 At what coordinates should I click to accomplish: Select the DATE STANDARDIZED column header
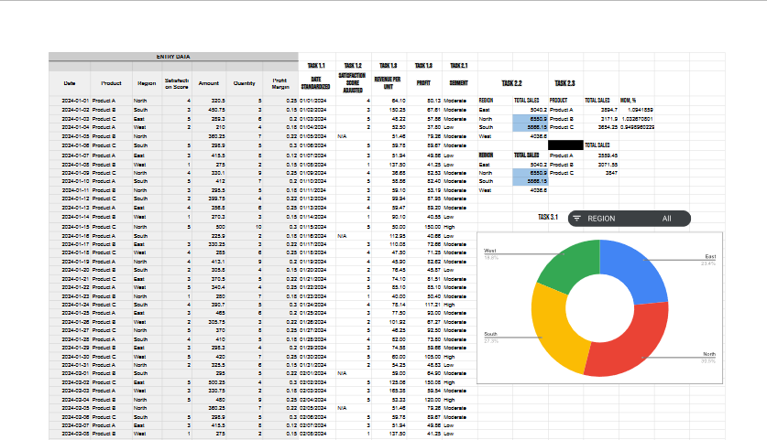pos(316,83)
